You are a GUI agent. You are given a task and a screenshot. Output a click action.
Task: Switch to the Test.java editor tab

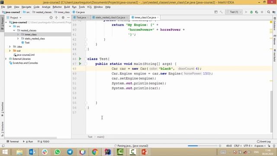pos(81,17)
